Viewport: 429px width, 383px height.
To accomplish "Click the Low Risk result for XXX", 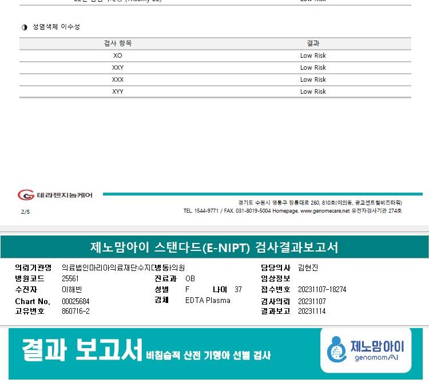I will [313, 79].
